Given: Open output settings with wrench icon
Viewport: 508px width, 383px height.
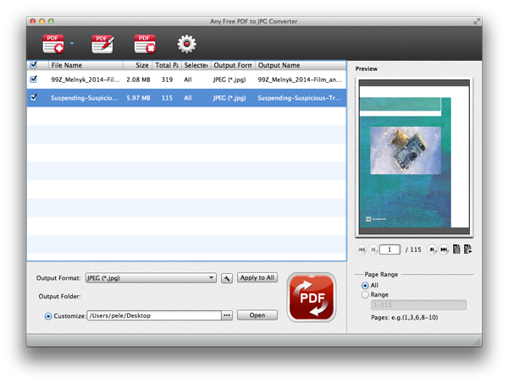Looking at the screenshot, I should click(227, 278).
